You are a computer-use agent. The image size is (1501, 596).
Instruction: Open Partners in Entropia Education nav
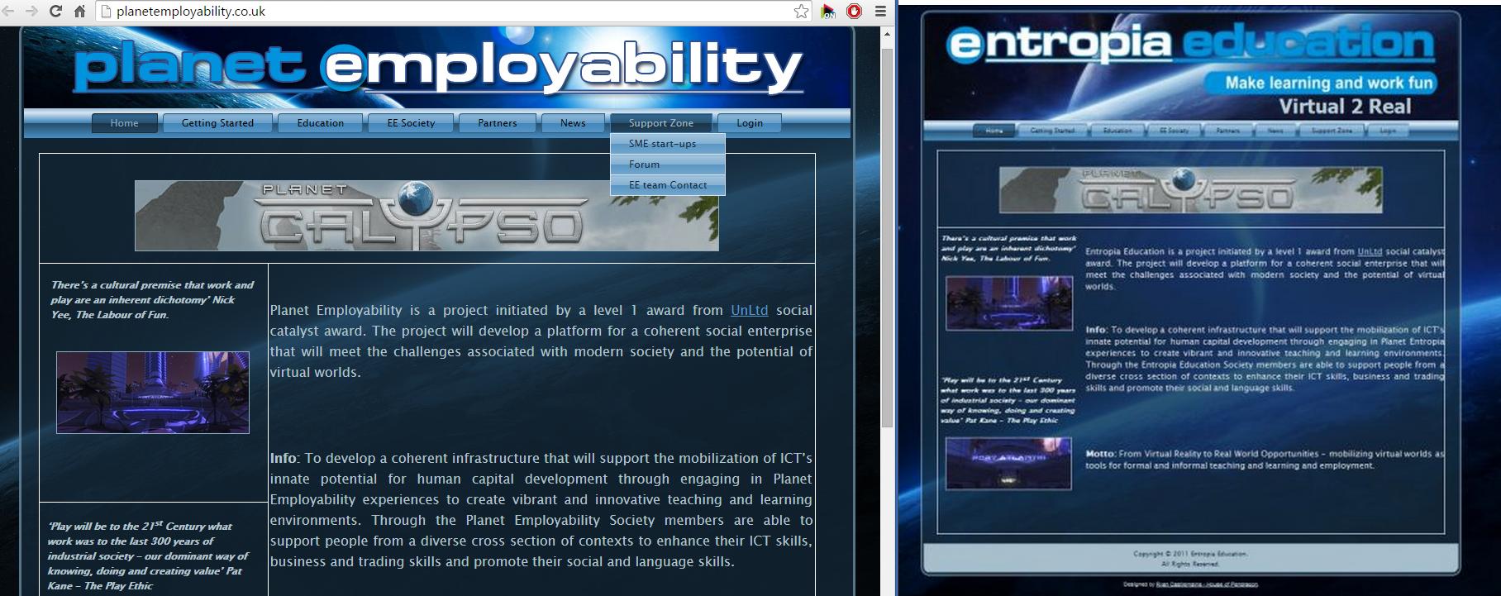pos(1227,131)
